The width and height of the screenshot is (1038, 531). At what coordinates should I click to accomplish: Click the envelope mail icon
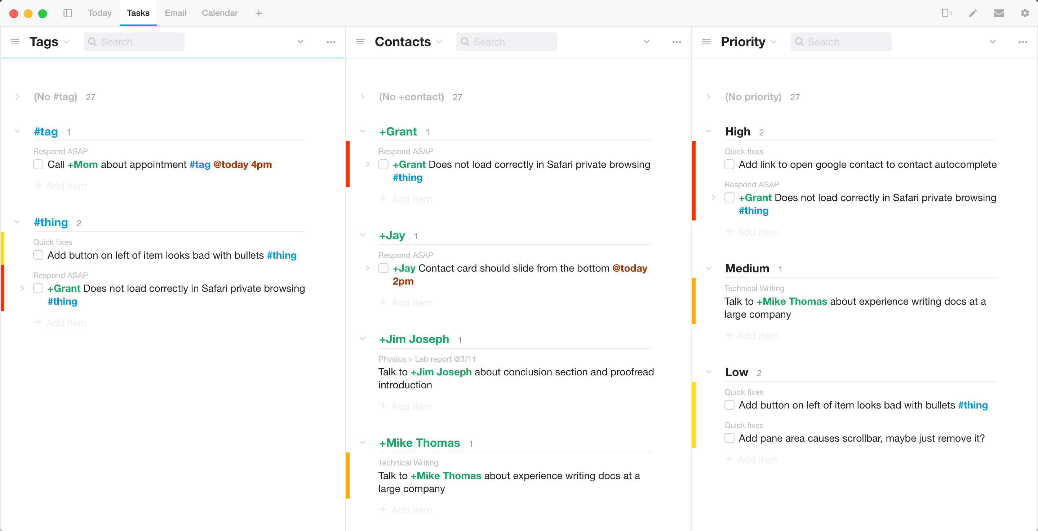pyautogui.click(x=999, y=13)
